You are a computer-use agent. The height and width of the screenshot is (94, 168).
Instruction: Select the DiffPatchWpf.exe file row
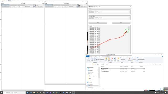pos(123,68)
